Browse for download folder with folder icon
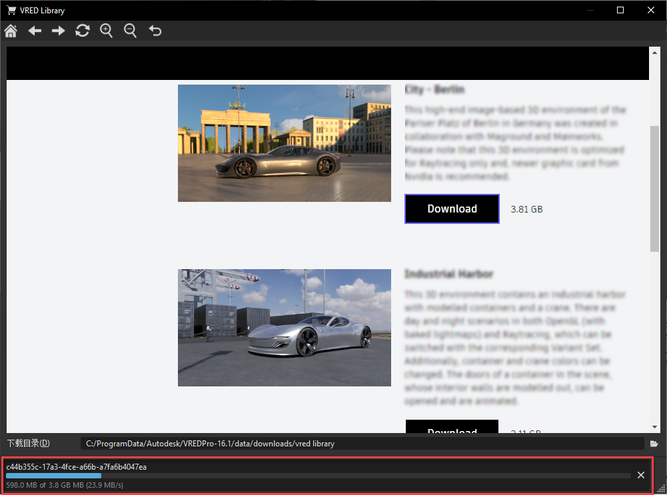The image size is (667, 495). (x=654, y=444)
